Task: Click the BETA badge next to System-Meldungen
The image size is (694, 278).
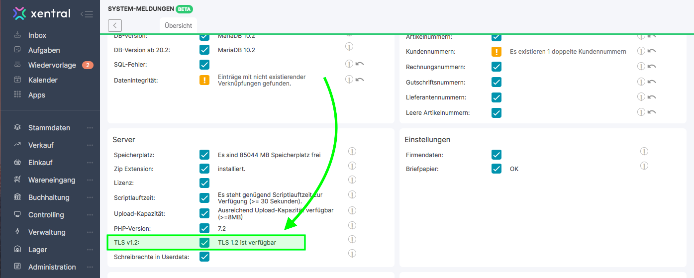Action: click(184, 9)
